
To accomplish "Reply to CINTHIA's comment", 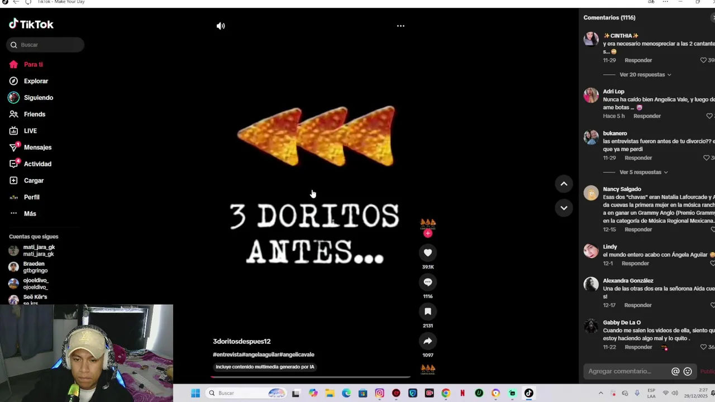I will [x=638, y=60].
